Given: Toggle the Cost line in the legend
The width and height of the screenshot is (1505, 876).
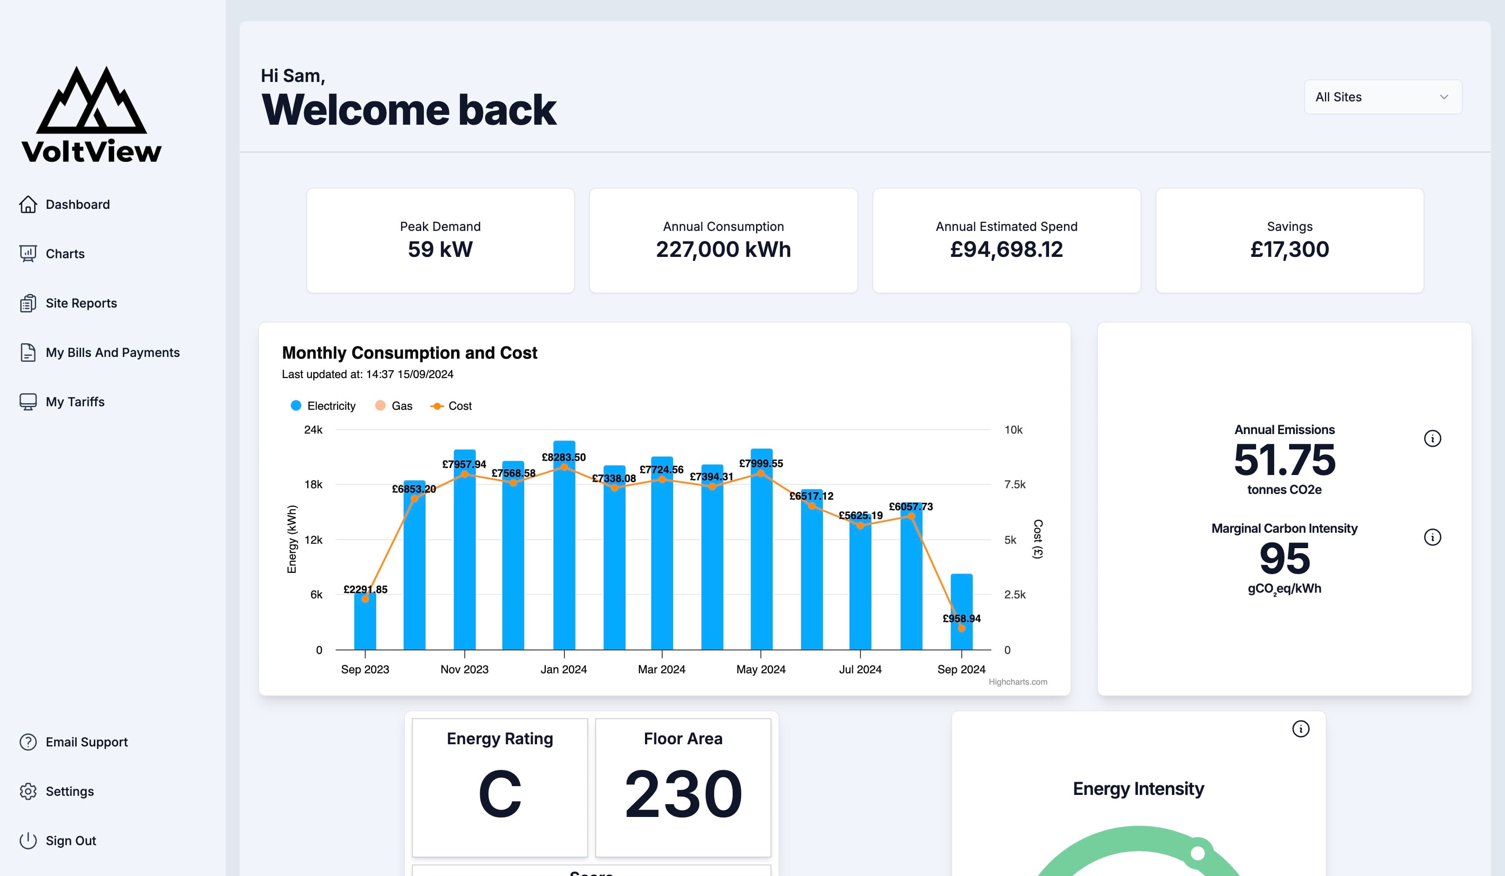Looking at the screenshot, I should point(452,405).
